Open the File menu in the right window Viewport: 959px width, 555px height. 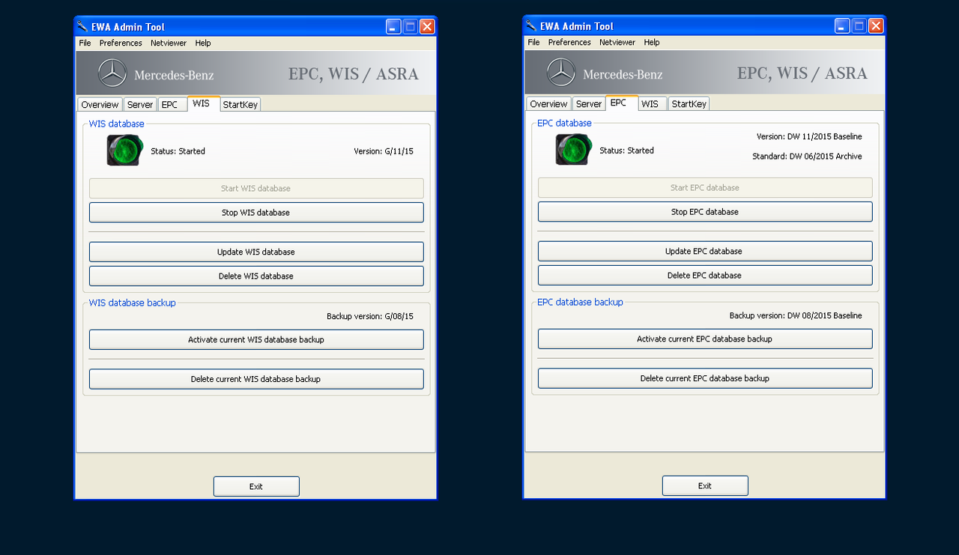(533, 43)
